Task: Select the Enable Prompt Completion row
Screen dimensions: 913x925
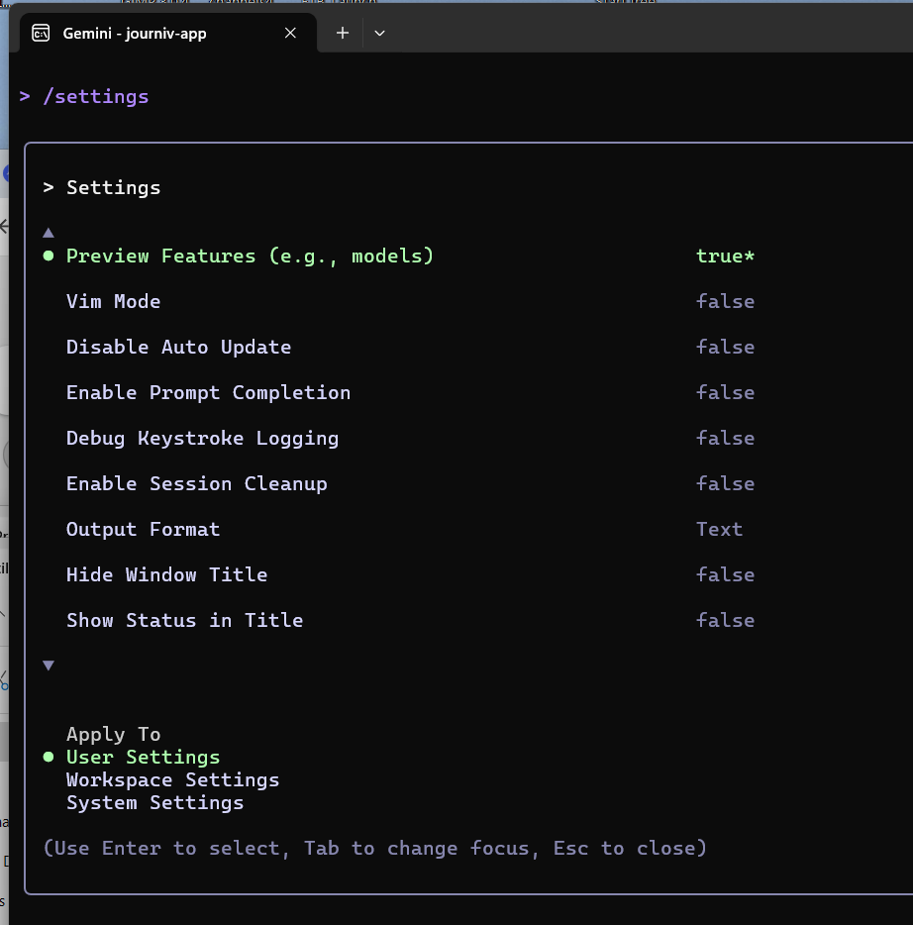Action: pyautogui.click(x=208, y=393)
